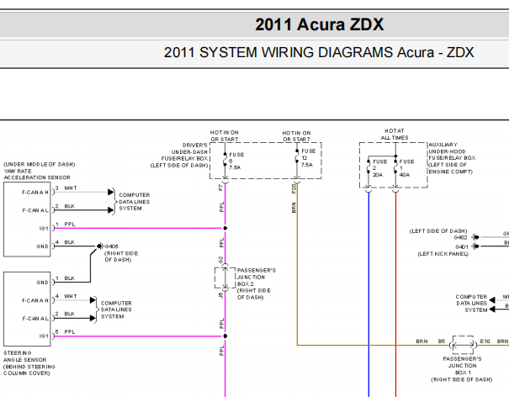Click the WHT wire arrow on the steering angle sensor

93,300
